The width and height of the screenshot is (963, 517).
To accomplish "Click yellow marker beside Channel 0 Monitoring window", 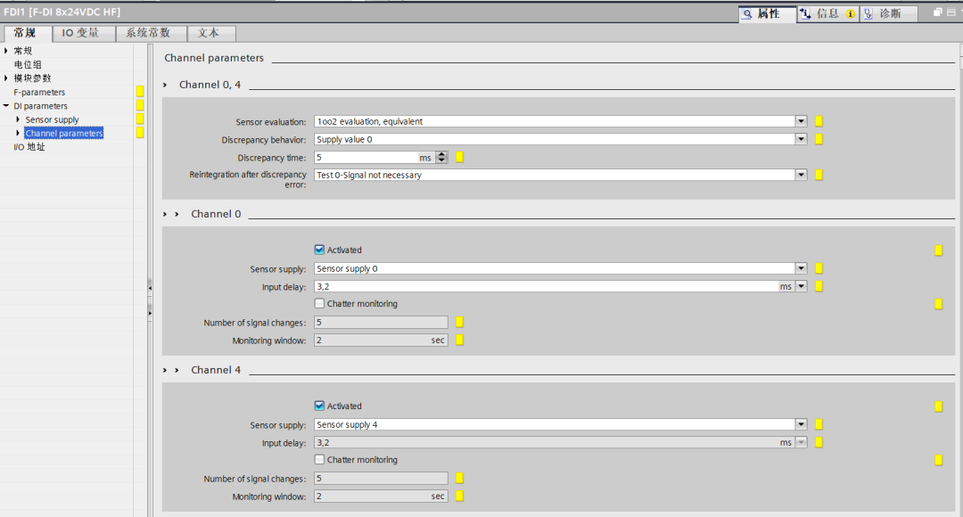I will 459,340.
